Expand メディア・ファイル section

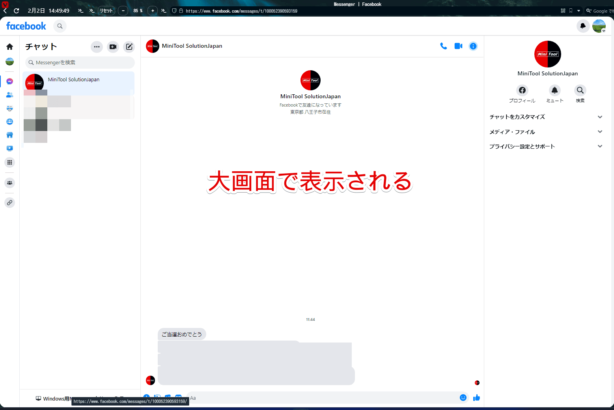[546, 132]
